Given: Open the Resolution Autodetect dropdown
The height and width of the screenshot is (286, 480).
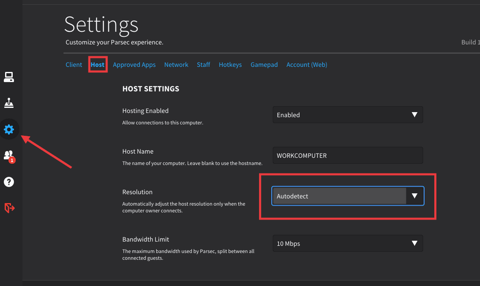Looking at the screenshot, I should 348,196.
